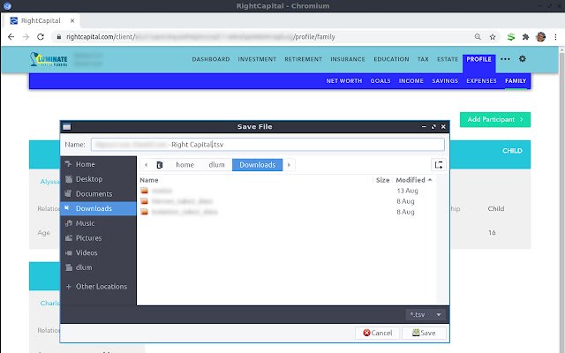Screen dimensions: 565x353
Task: Open the Retirement tab
Action: [x=303, y=59]
